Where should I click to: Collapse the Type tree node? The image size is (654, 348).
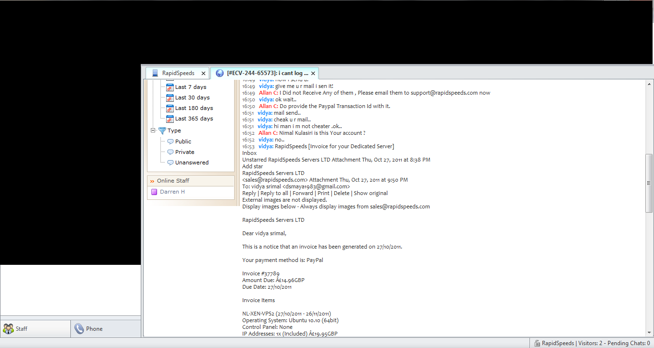[x=153, y=130]
